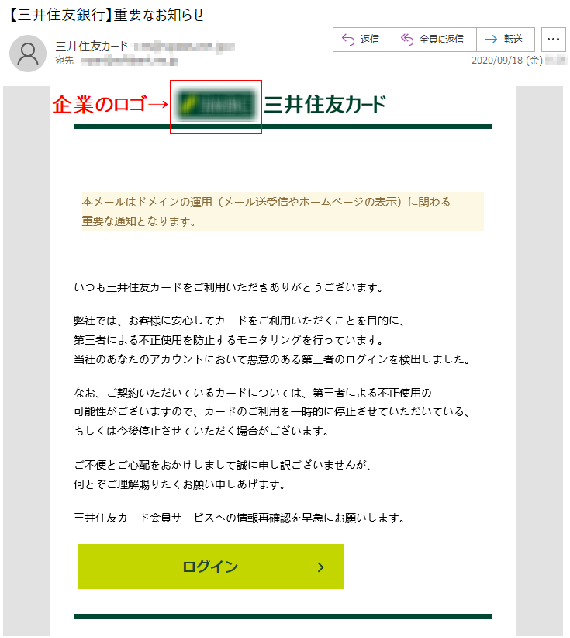
Task: Click the blurred company logo image
Action: point(216,106)
